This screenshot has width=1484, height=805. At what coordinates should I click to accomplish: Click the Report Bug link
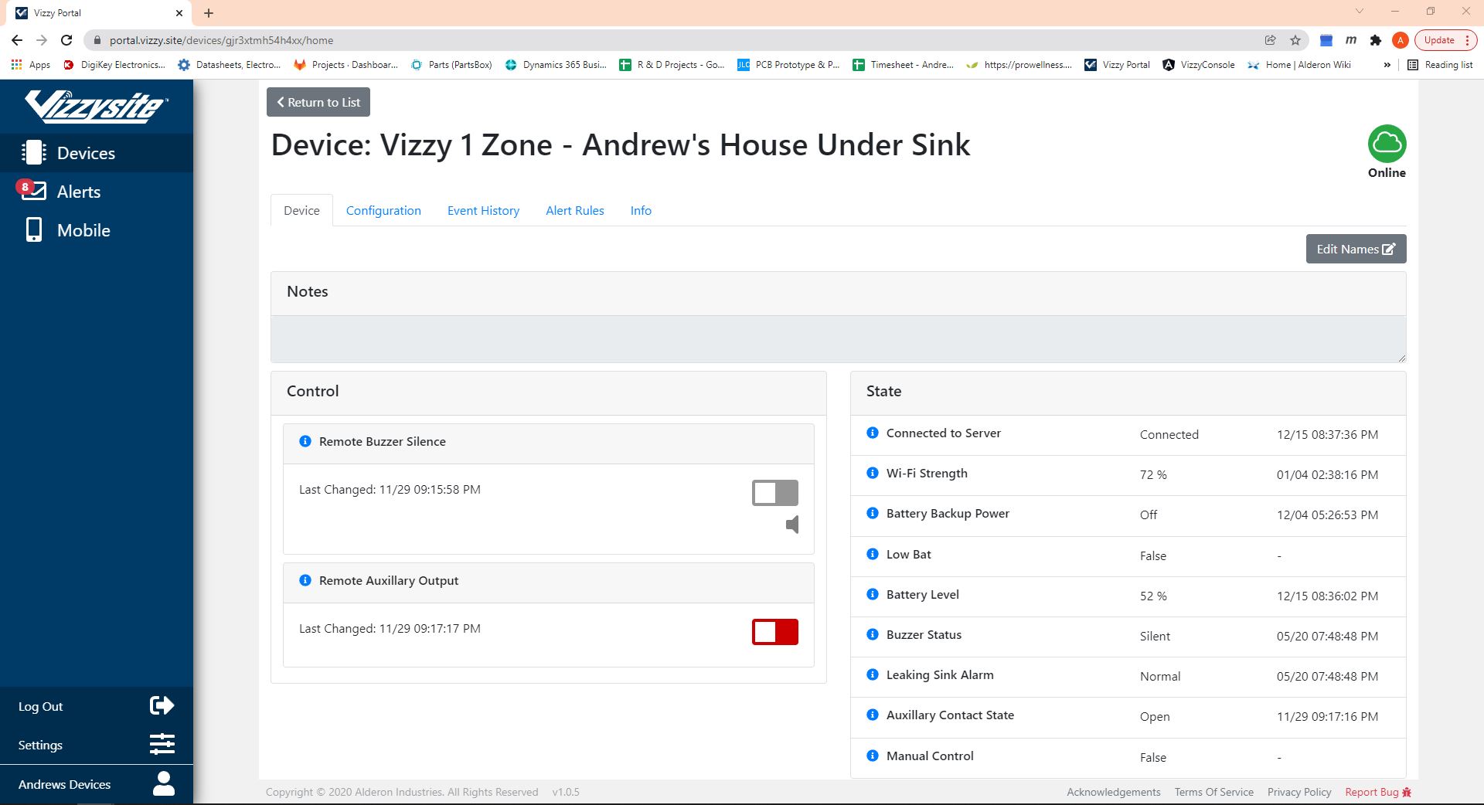point(1378,792)
